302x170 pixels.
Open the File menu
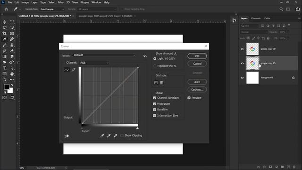[9, 2]
